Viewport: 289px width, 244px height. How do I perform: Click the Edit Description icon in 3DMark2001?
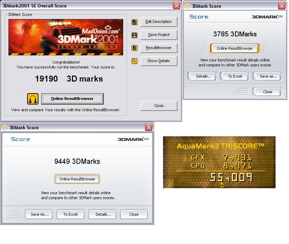click(134, 22)
